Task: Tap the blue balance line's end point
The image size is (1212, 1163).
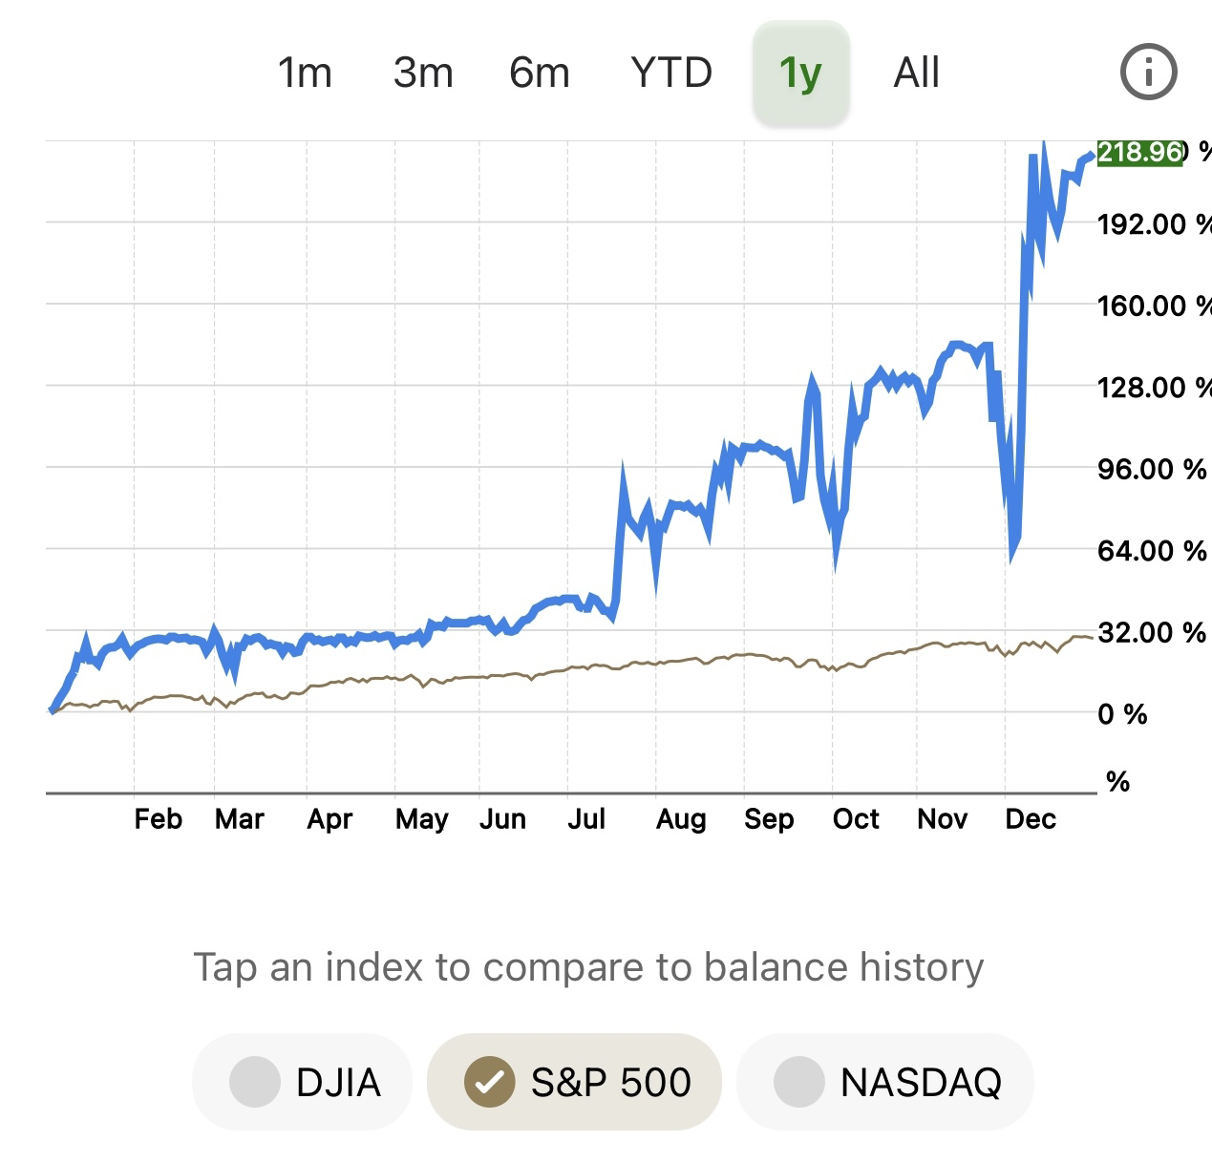Action: 1091,156
